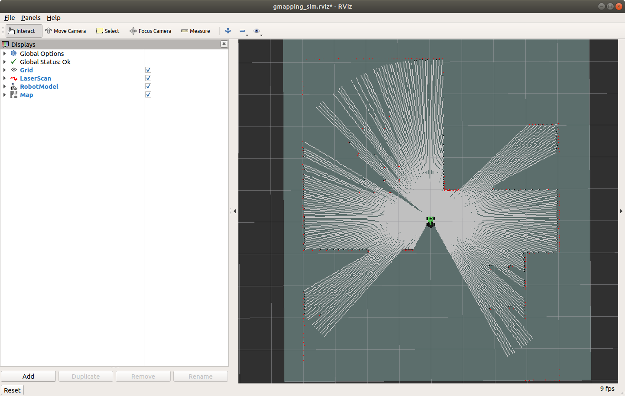Open the File menu
This screenshot has height=396, width=625.
click(x=9, y=18)
